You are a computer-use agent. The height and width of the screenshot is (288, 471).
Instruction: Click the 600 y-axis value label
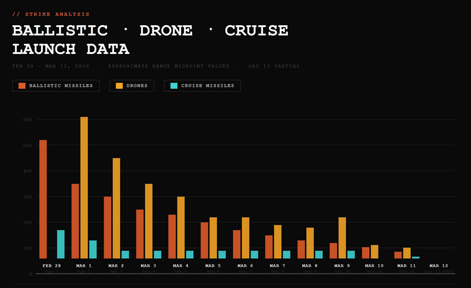(26, 119)
